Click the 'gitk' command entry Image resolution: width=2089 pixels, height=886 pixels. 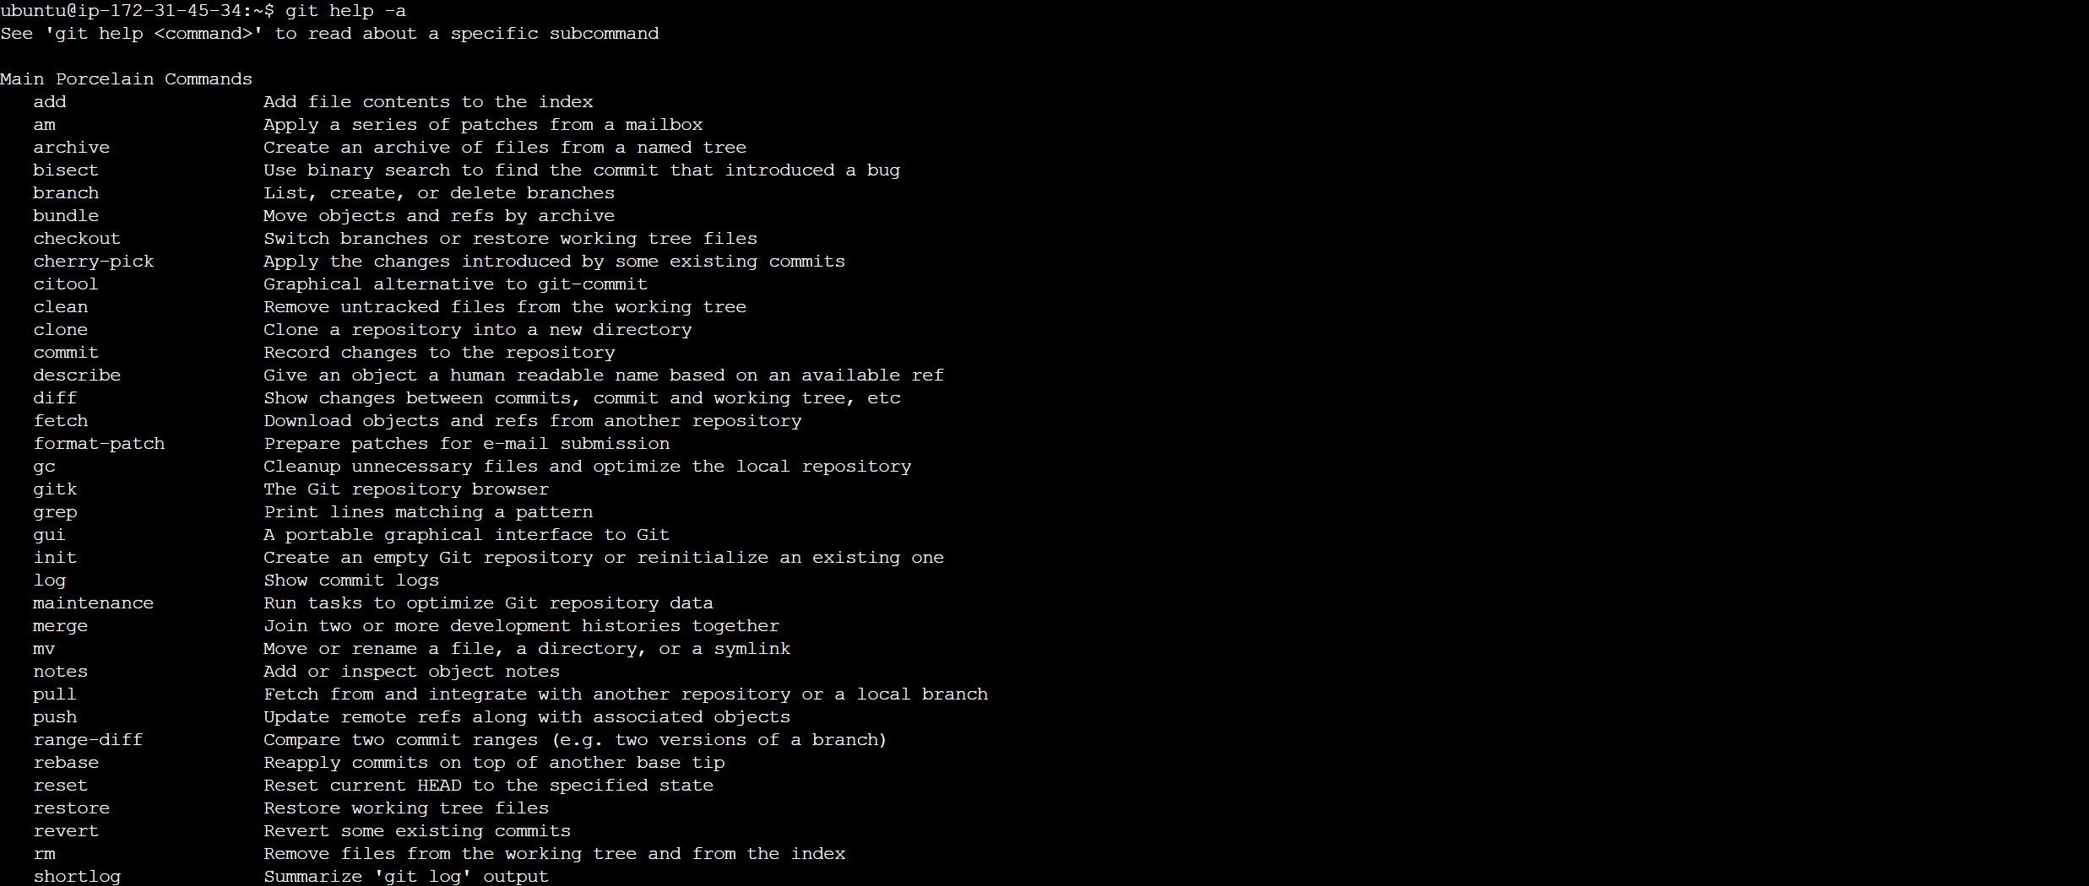click(55, 489)
